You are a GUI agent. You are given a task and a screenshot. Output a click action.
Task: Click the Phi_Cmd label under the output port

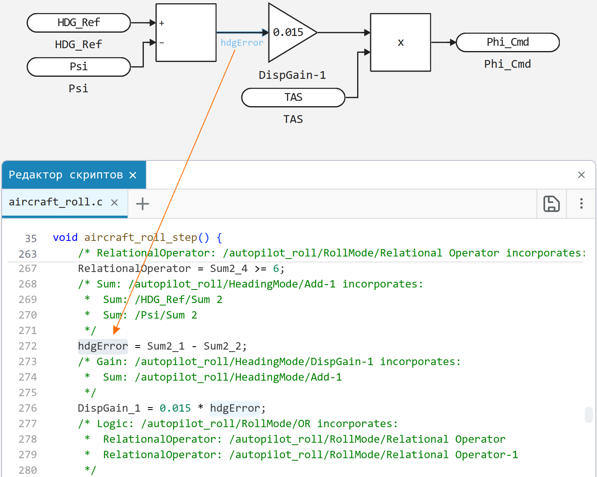[508, 64]
